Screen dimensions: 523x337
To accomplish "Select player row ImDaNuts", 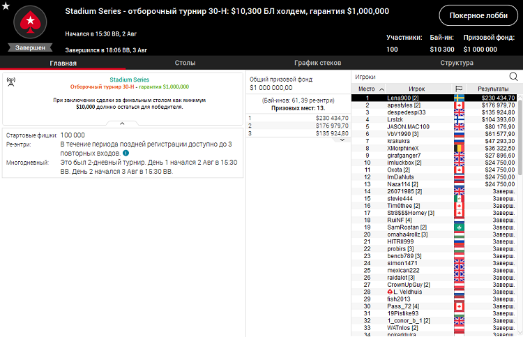I will coord(434,177).
